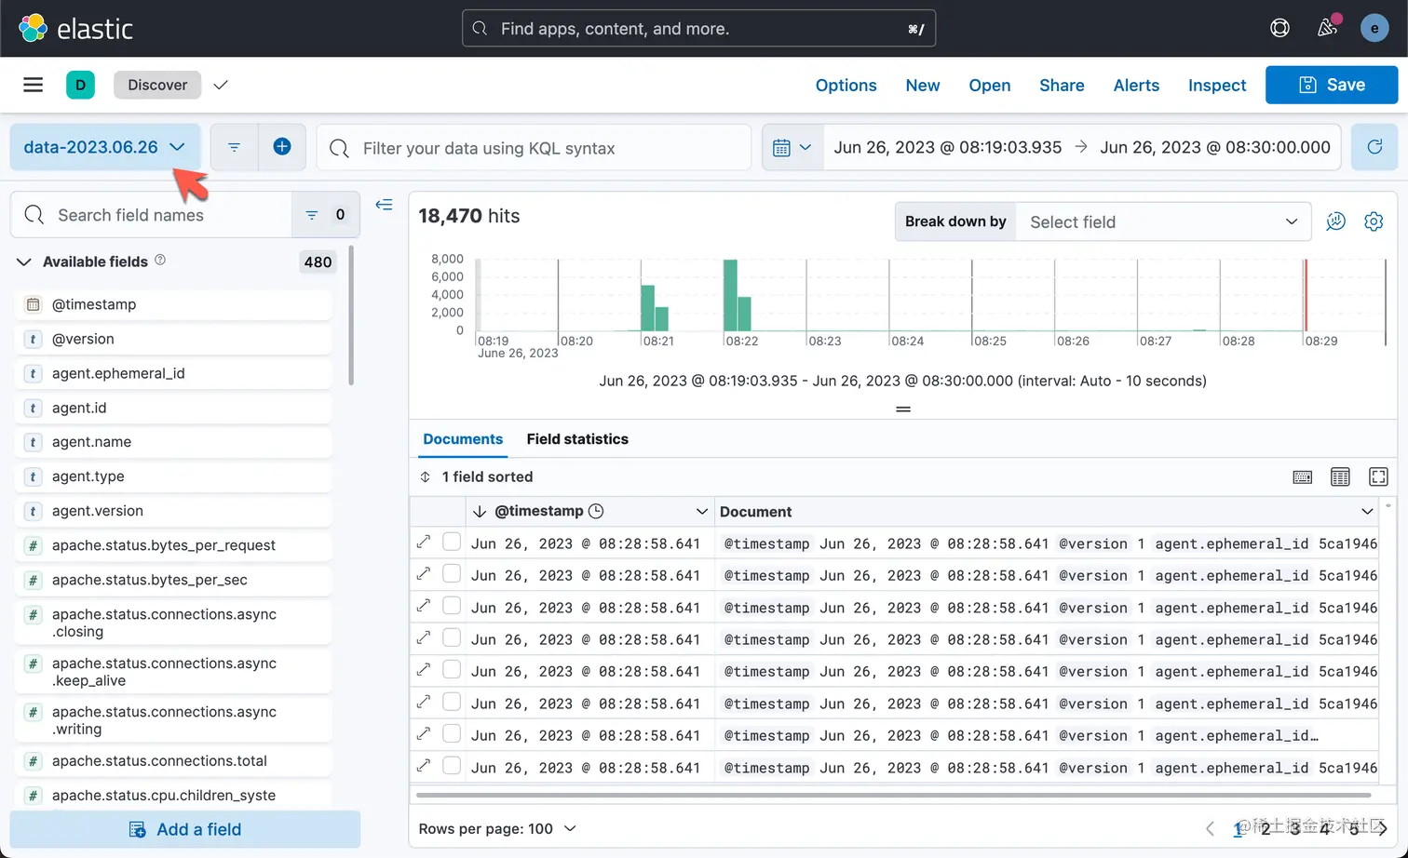Select the fourth document row checkbox
The width and height of the screenshot is (1408, 858).
tap(452, 637)
